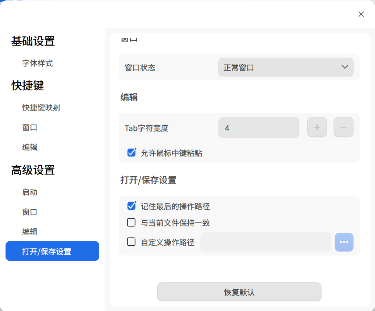375x311 pixels.
Task: Click the 快捷键 sidebar heading
Action: click(x=28, y=86)
